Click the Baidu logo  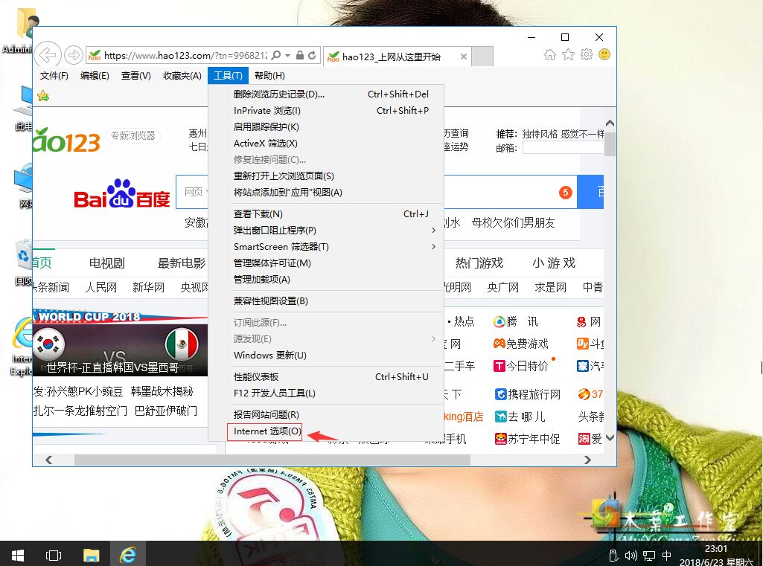pyautogui.click(x=121, y=193)
